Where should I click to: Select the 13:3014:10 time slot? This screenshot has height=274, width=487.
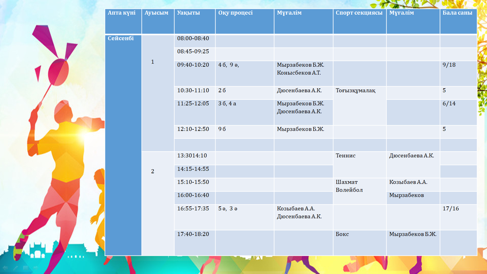tap(195, 158)
